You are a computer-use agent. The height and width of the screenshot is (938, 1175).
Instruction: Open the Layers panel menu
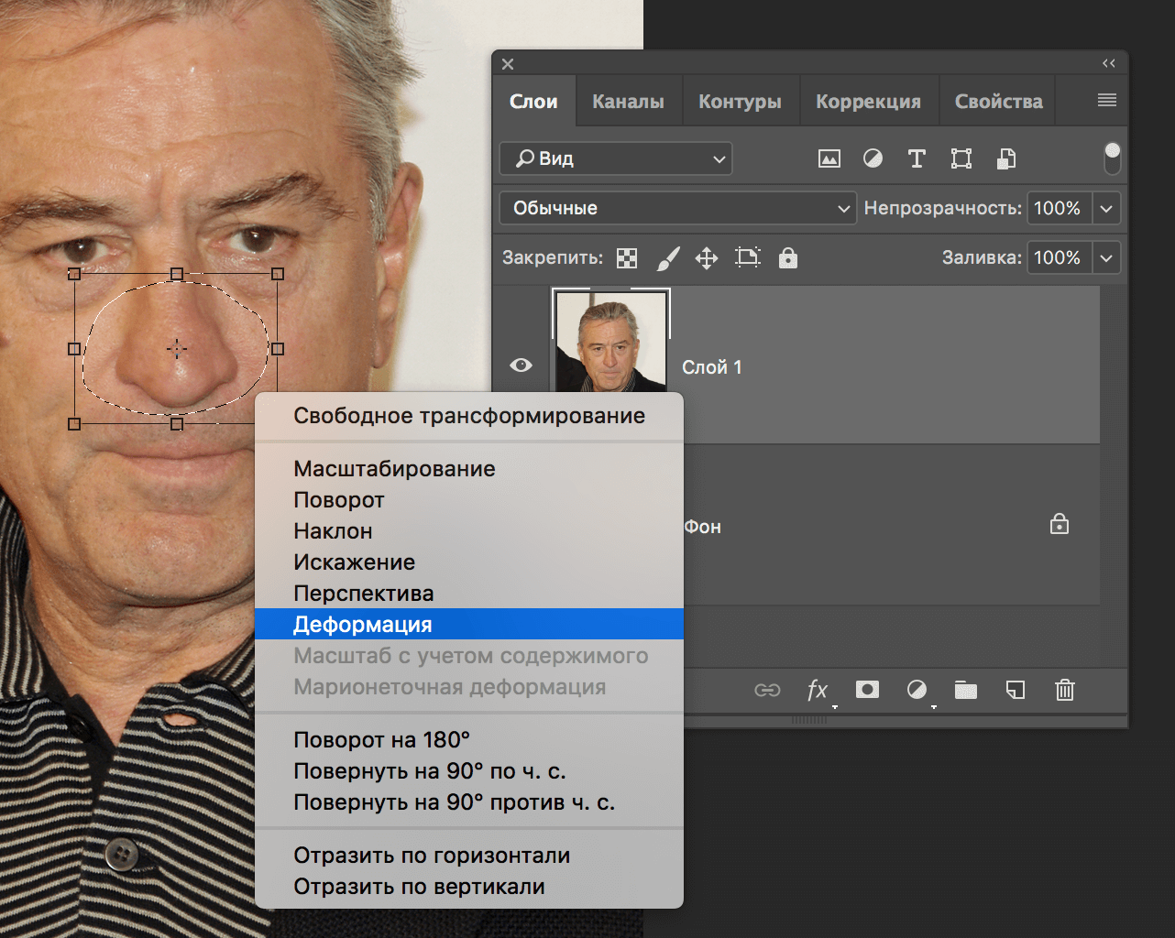[1108, 100]
